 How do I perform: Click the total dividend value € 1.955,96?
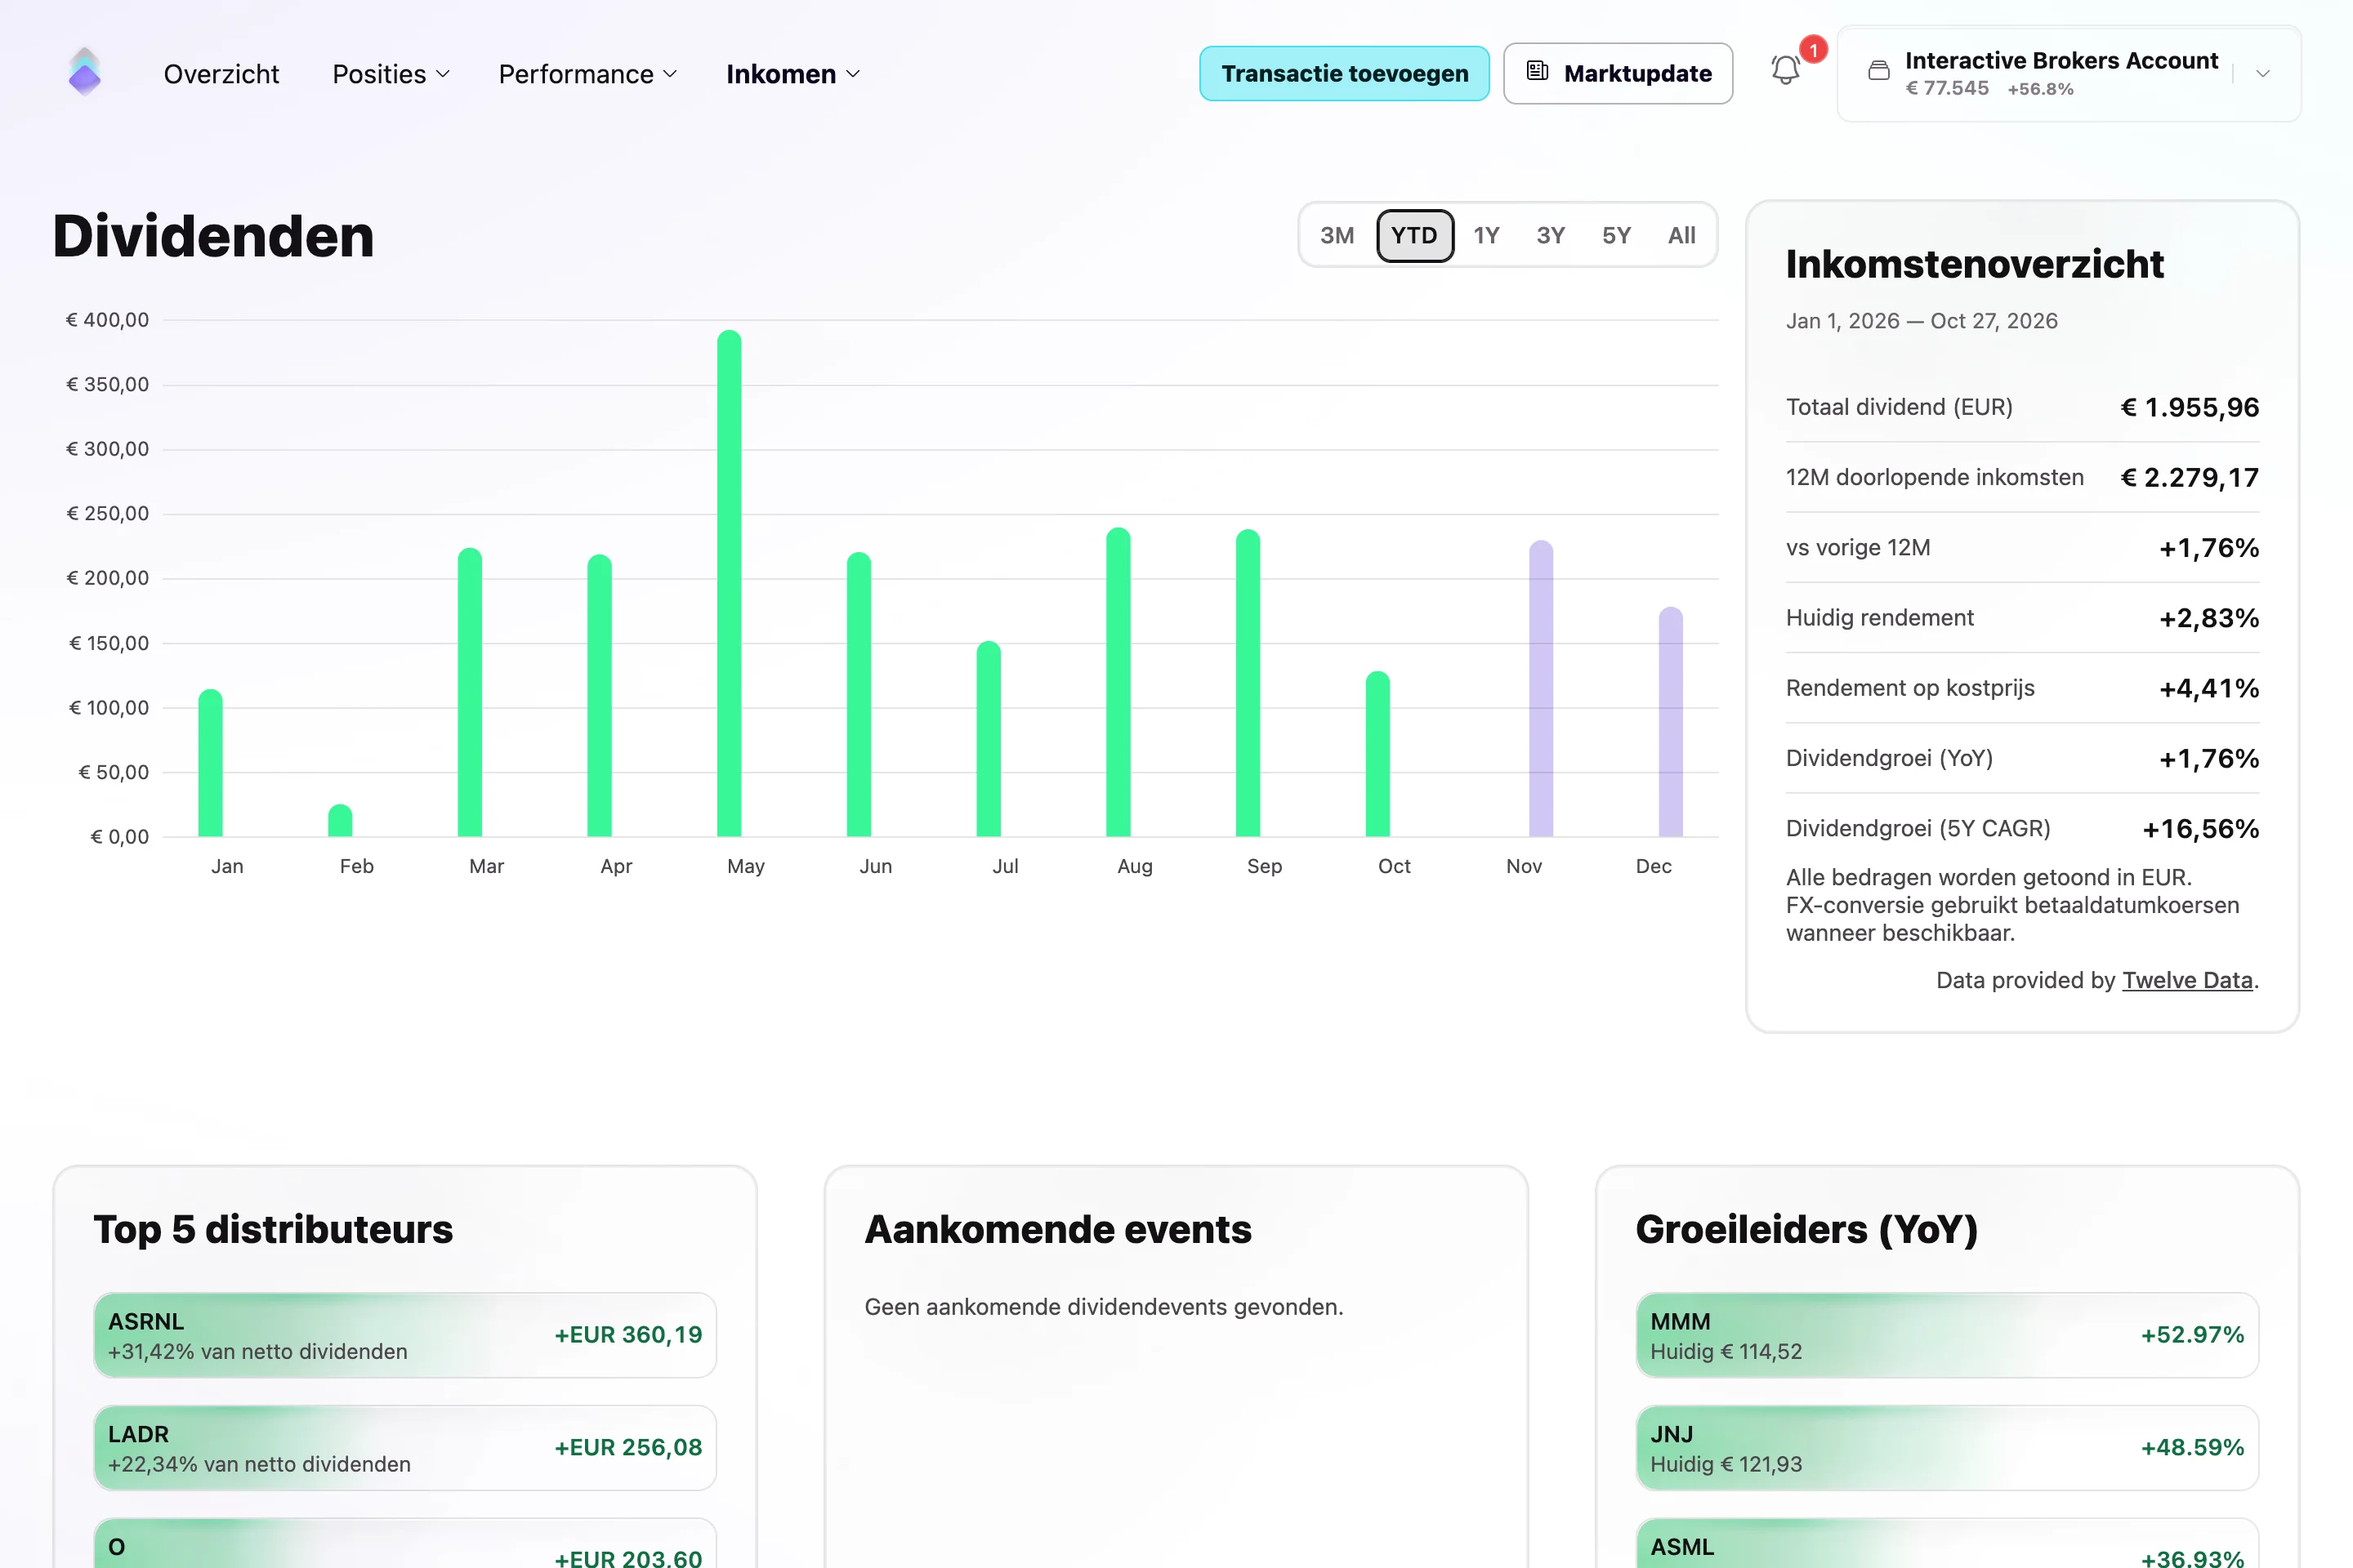[2189, 407]
